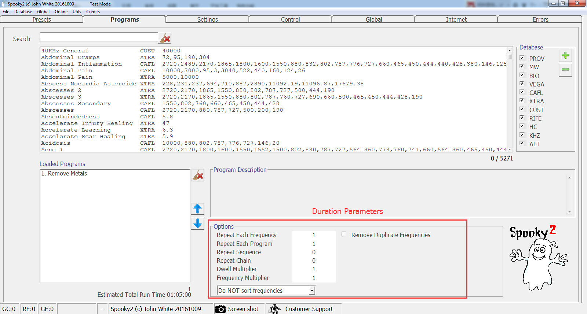The height and width of the screenshot is (314, 587).
Task: Click the Customer Support figure icon
Action: click(x=274, y=309)
